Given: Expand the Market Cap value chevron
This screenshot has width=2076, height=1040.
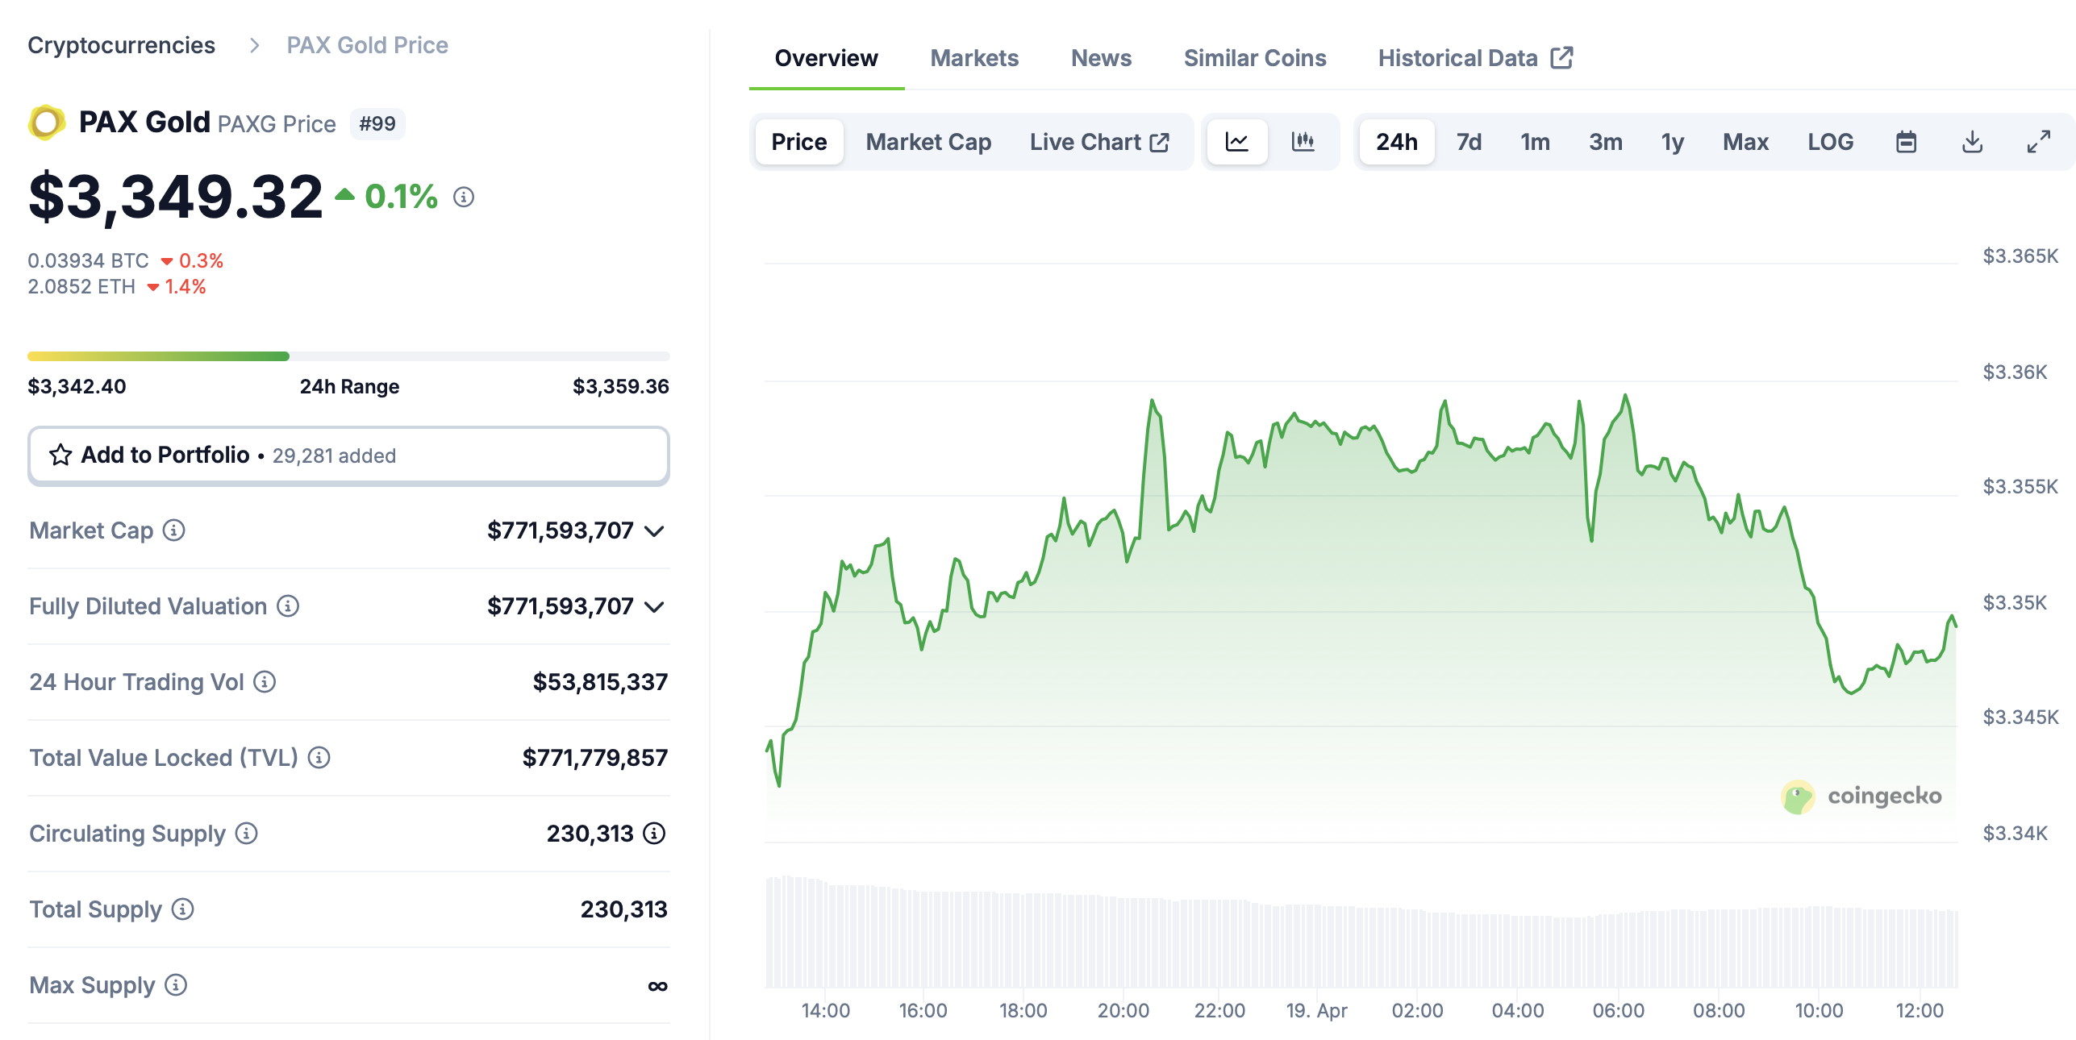Looking at the screenshot, I should pyautogui.click(x=655, y=531).
